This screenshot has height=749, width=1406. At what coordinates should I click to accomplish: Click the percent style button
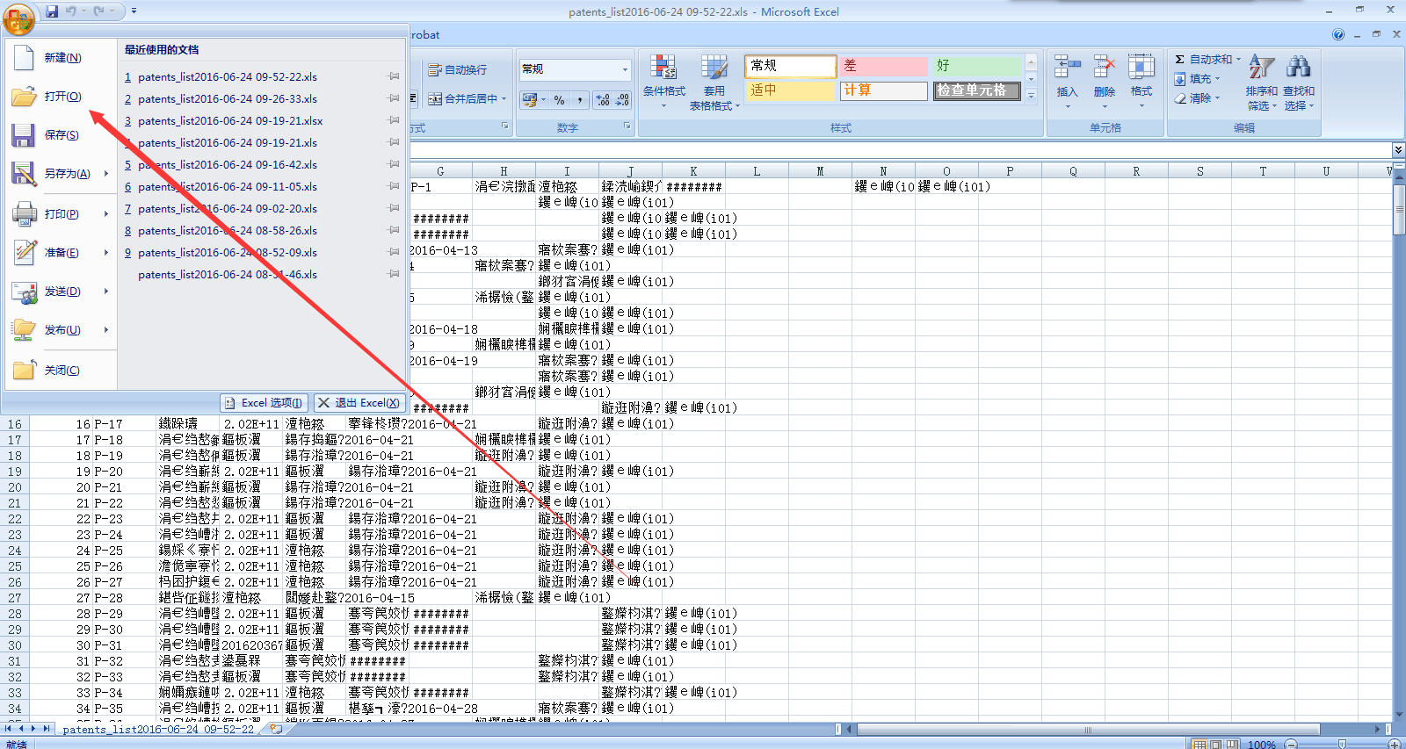[x=560, y=100]
